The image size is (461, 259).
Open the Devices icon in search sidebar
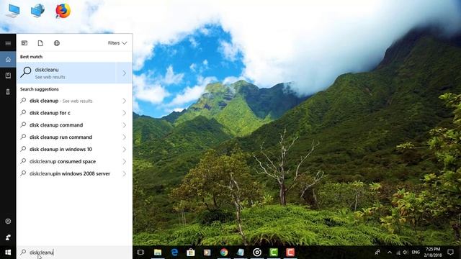(x=8, y=91)
